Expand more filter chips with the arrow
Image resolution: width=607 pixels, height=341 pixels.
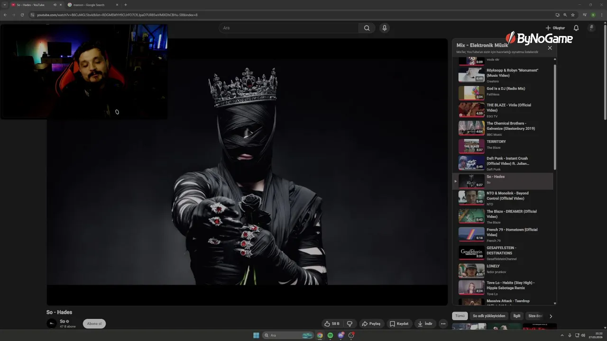click(551, 316)
